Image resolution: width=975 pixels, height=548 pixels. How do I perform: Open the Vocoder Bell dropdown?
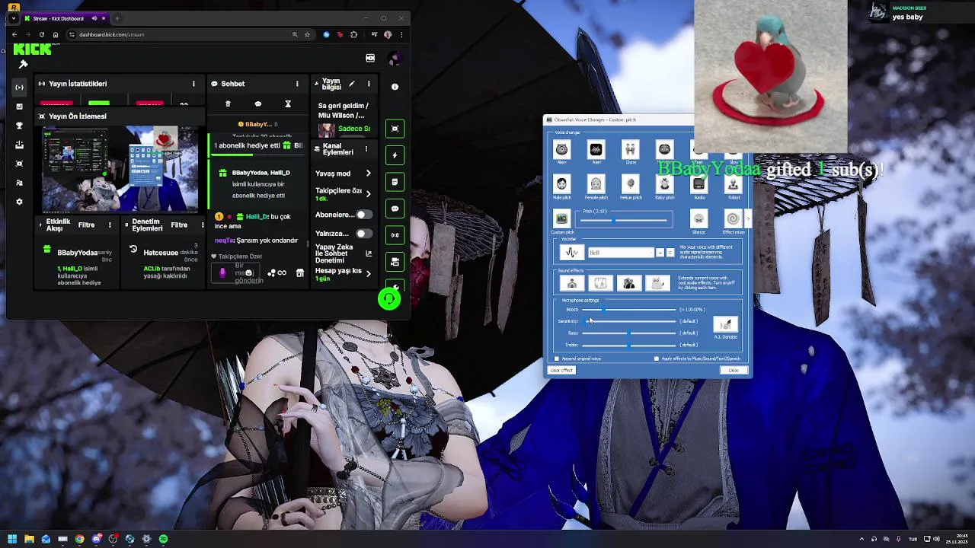tap(620, 253)
